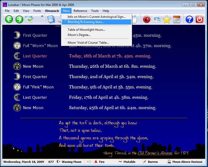Click day number 077 in status bar
Screen dimensions: 208x167
tap(51, 162)
